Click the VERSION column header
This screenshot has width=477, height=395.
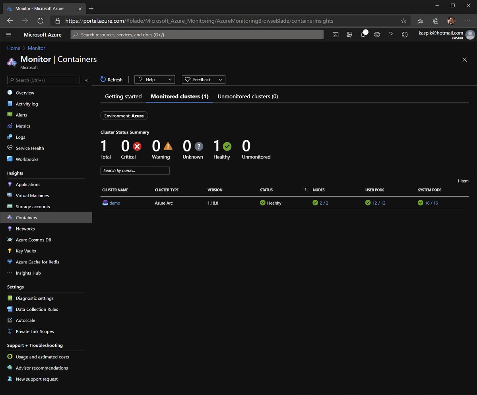pos(215,190)
